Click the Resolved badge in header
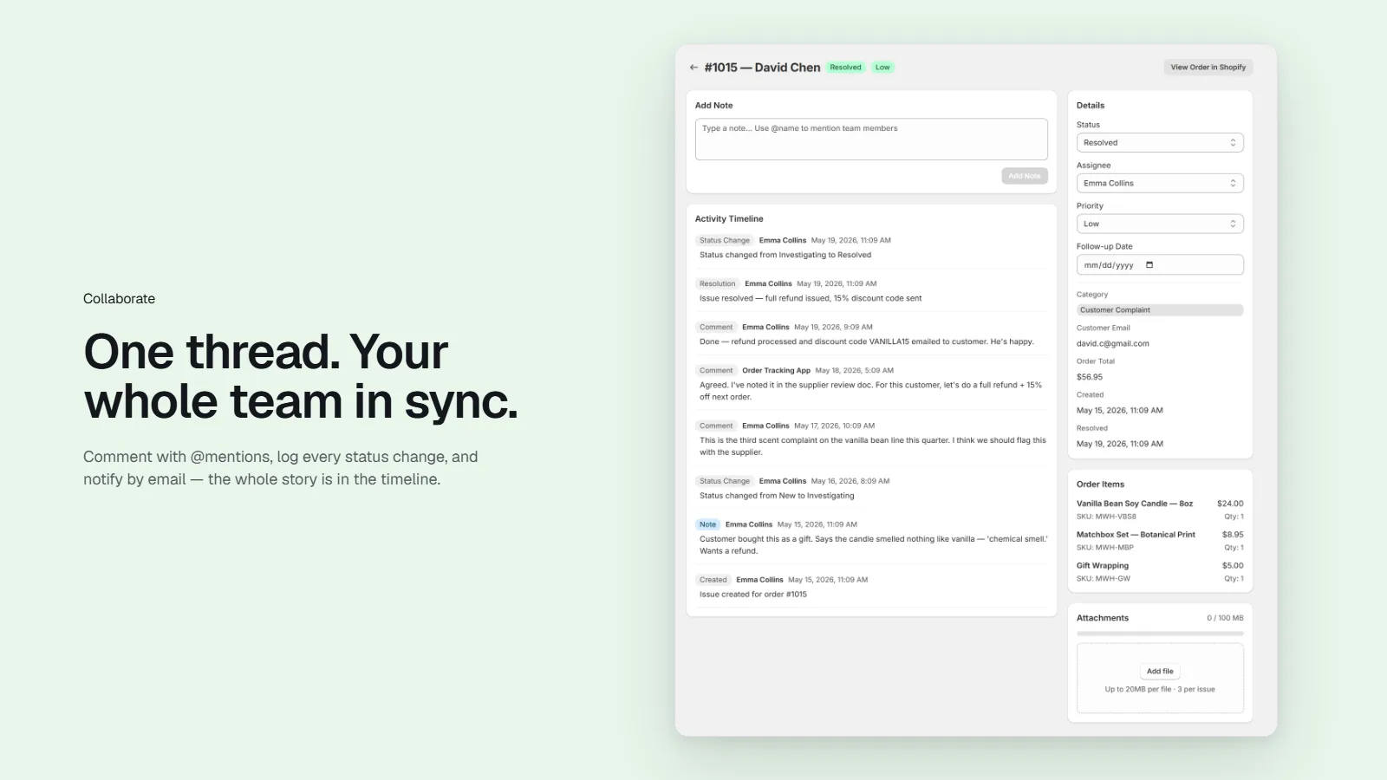Viewport: 1387px width, 780px height. pyautogui.click(x=845, y=68)
